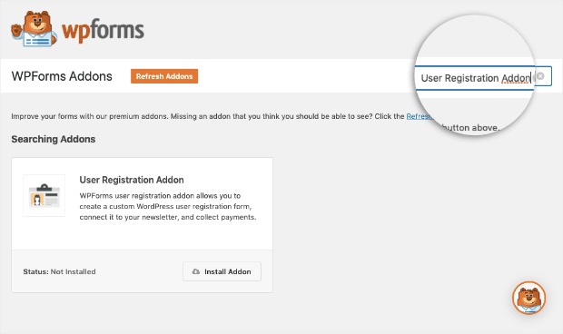The image size is (563, 334).
Task: Click the red-underlined word Addon in search box
Action: [x=516, y=78]
